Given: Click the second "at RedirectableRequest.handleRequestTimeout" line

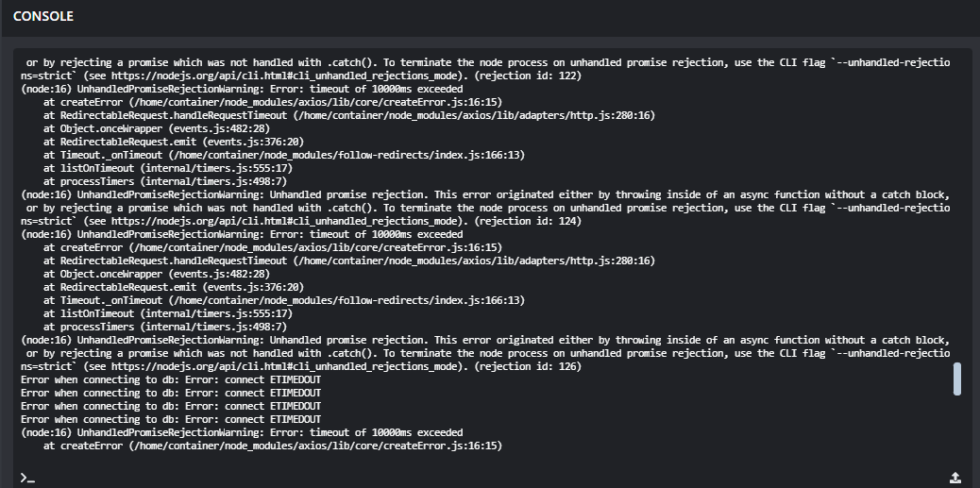Looking at the screenshot, I should click(348, 261).
